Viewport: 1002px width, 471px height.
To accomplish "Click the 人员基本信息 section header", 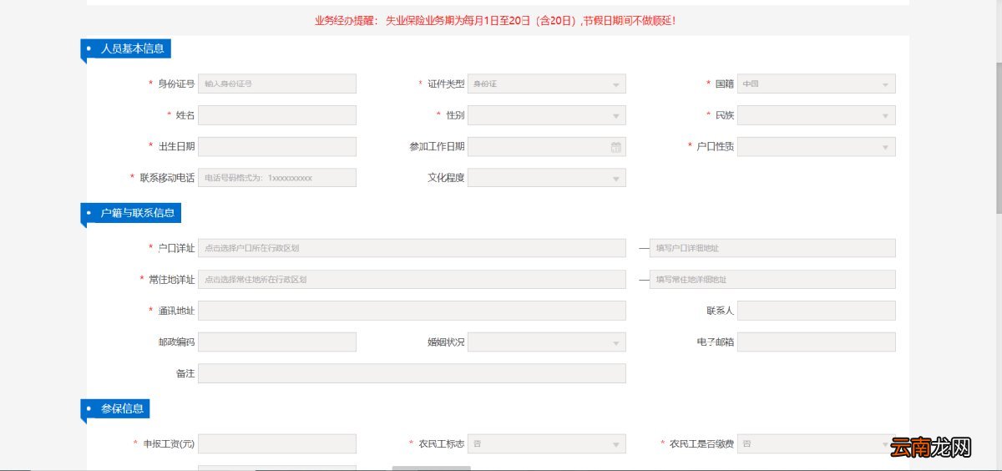I will [126, 48].
